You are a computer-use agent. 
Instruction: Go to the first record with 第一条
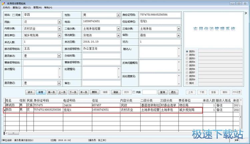[51, 92]
